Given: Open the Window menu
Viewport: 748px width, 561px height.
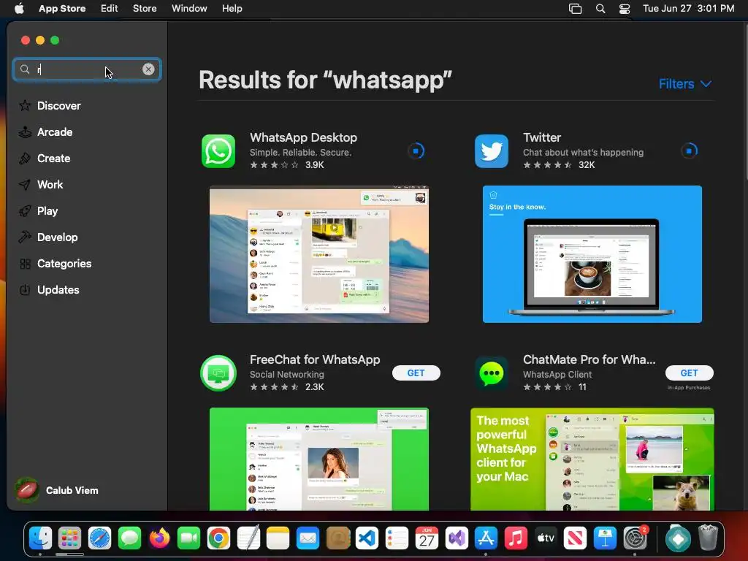Looking at the screenshot, I should [189, 9].
